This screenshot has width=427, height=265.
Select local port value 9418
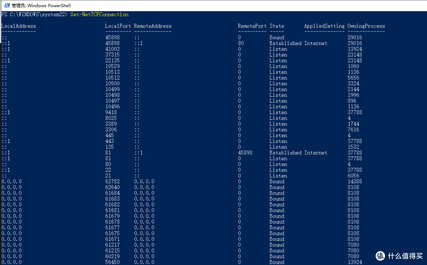[x=111, y=113]
